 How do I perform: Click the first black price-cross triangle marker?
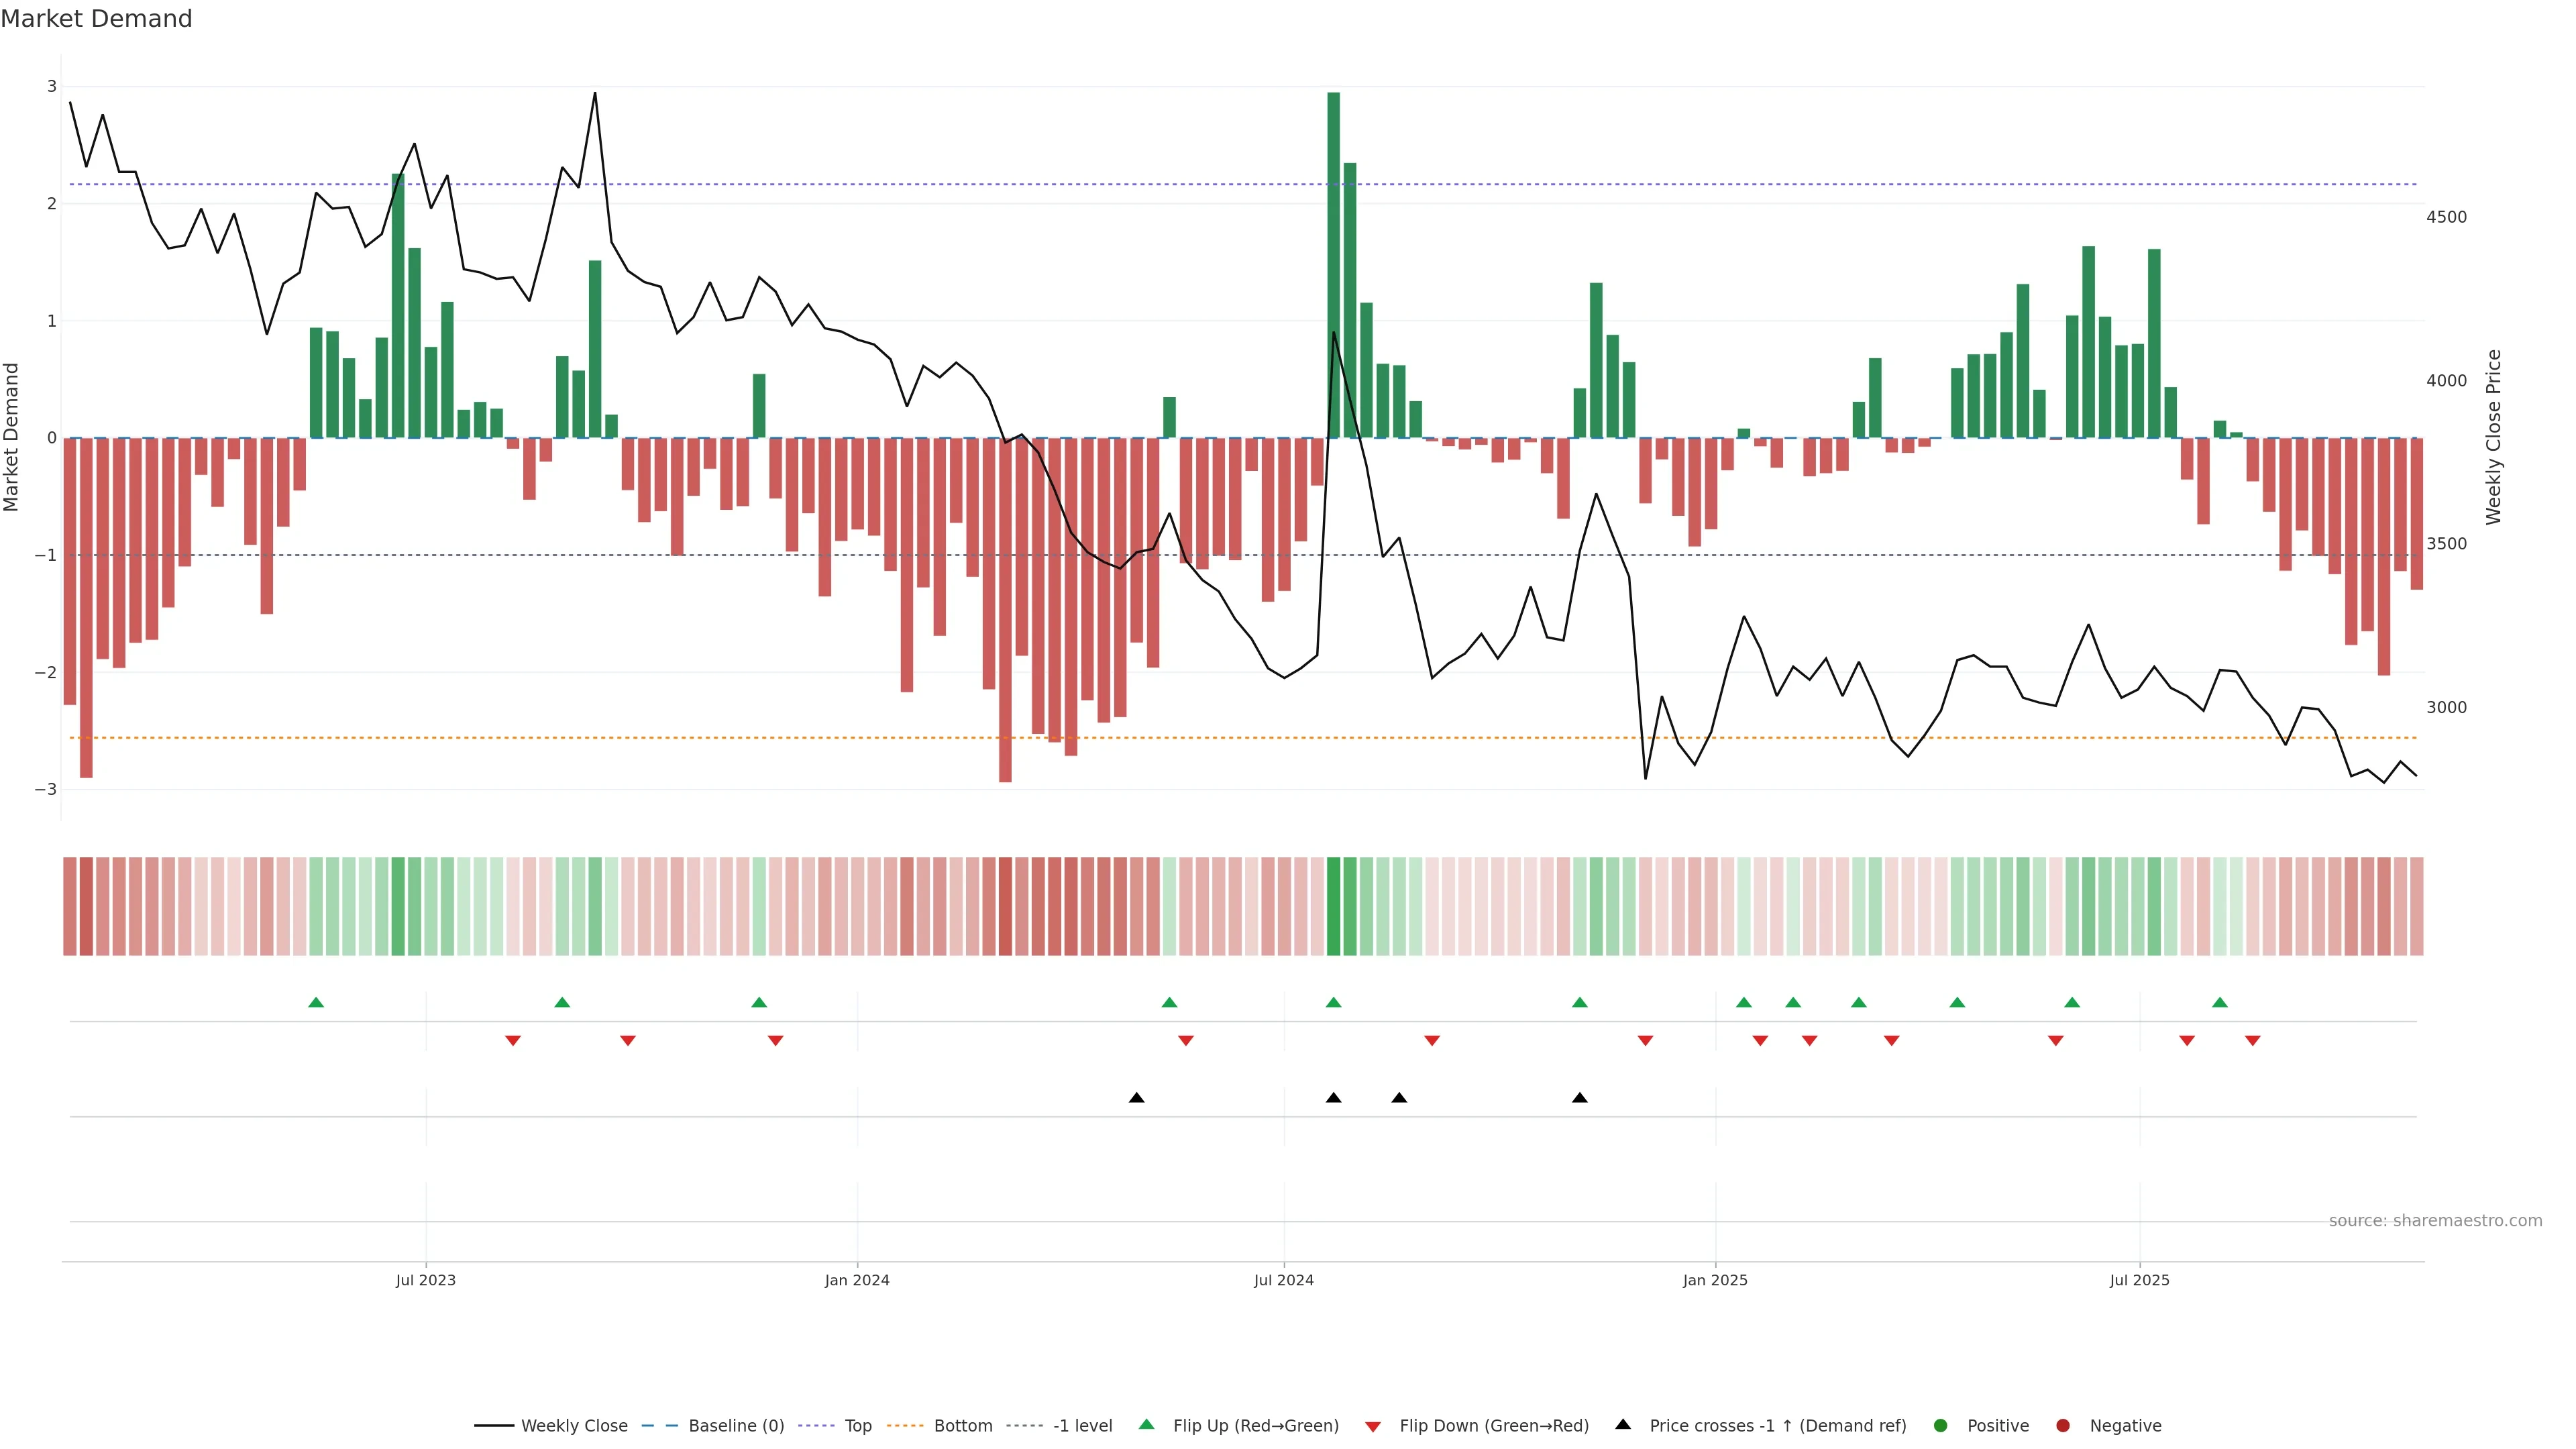pos(1136,1098)
